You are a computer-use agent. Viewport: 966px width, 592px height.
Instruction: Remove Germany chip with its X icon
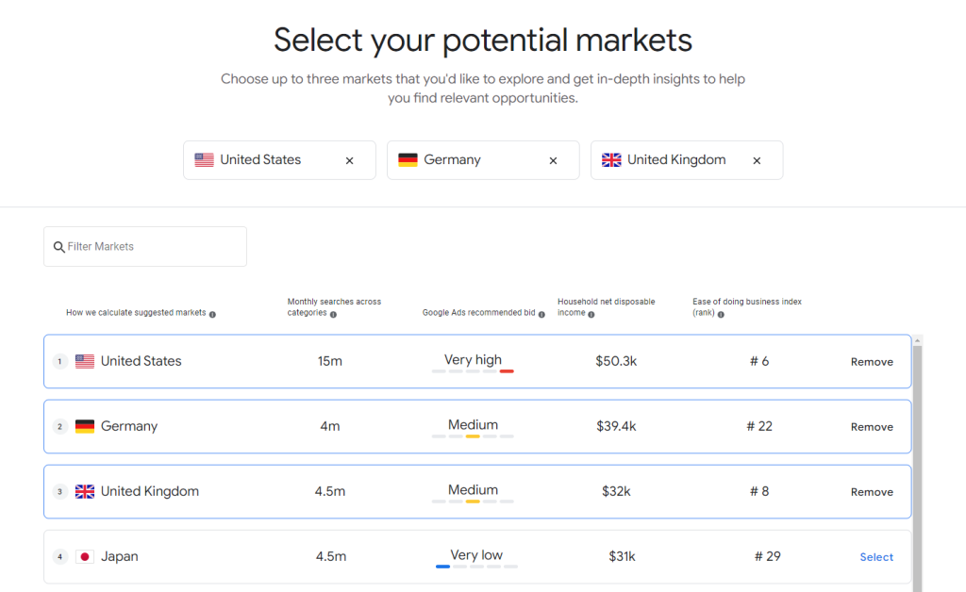tap(553, 160)
